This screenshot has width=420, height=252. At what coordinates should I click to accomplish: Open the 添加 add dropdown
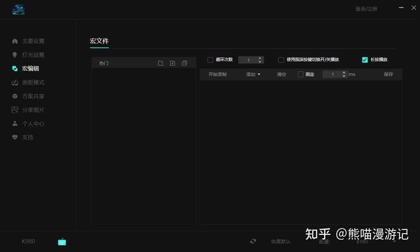point(253,74)
